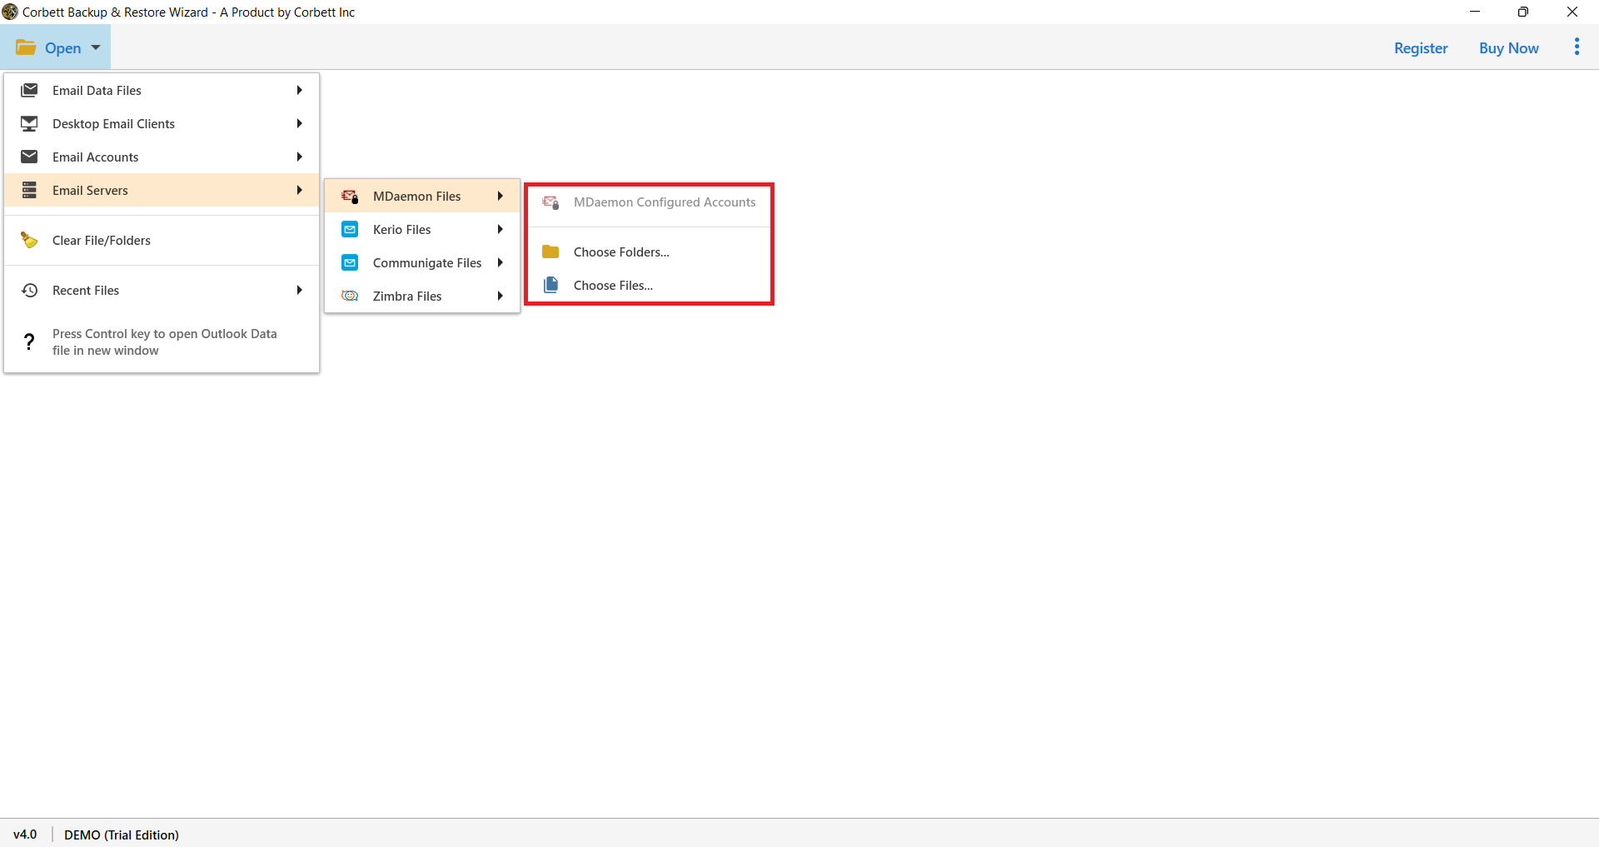Click the Clear File/Folders broom icon
The width and height of the screenshot is (1599, 847).
[x=29, y=240]
